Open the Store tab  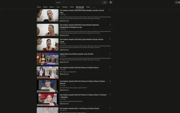tap(88, 7)
